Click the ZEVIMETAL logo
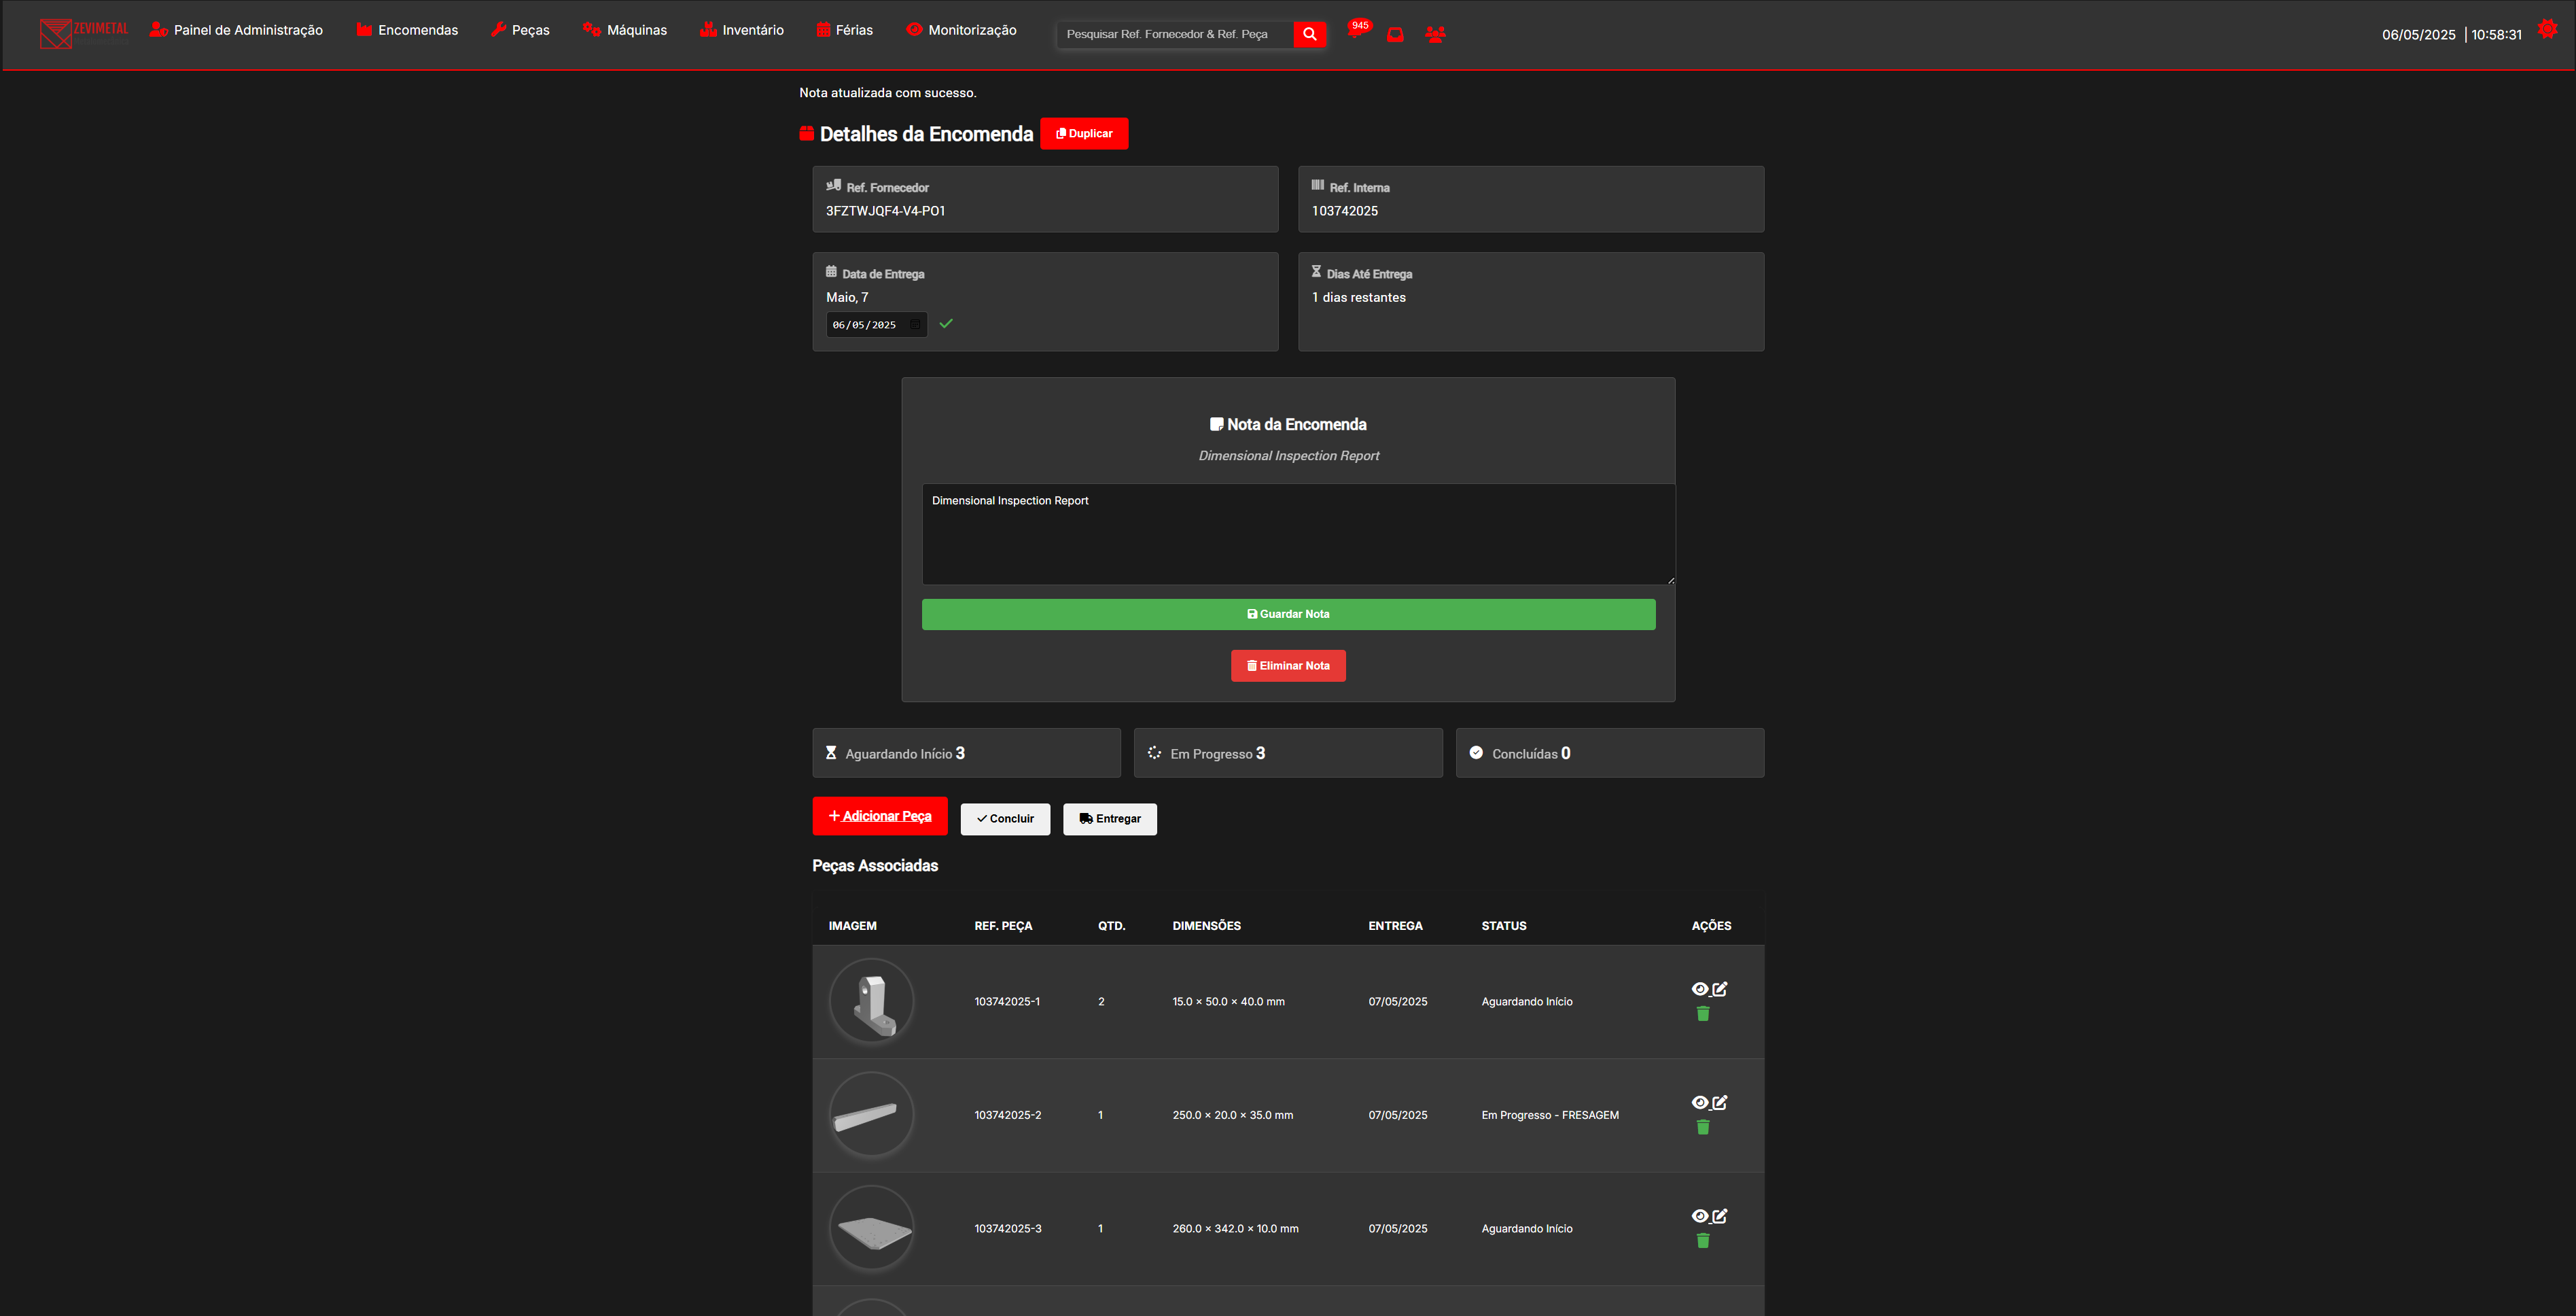The width and height of the screenshot is (2576, 1316). click(x=84, y=33)
